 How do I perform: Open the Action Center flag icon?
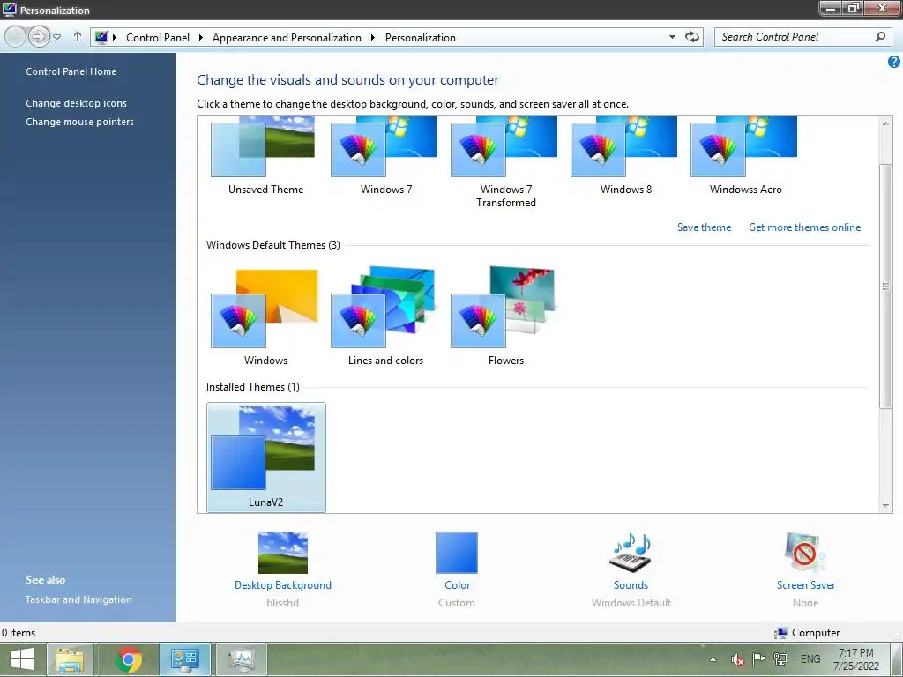click(759, 659)
